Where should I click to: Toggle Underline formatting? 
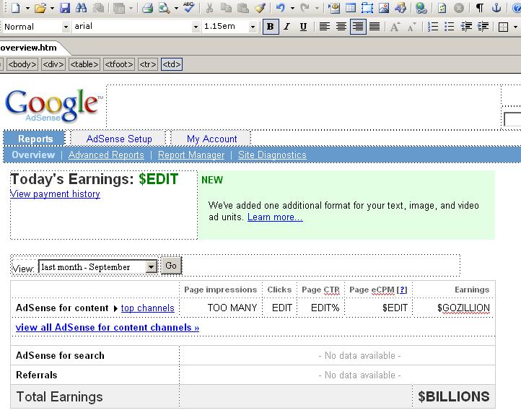303,27
